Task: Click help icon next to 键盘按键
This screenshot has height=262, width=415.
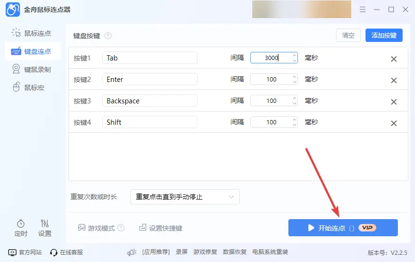Action: pos(108,36)
